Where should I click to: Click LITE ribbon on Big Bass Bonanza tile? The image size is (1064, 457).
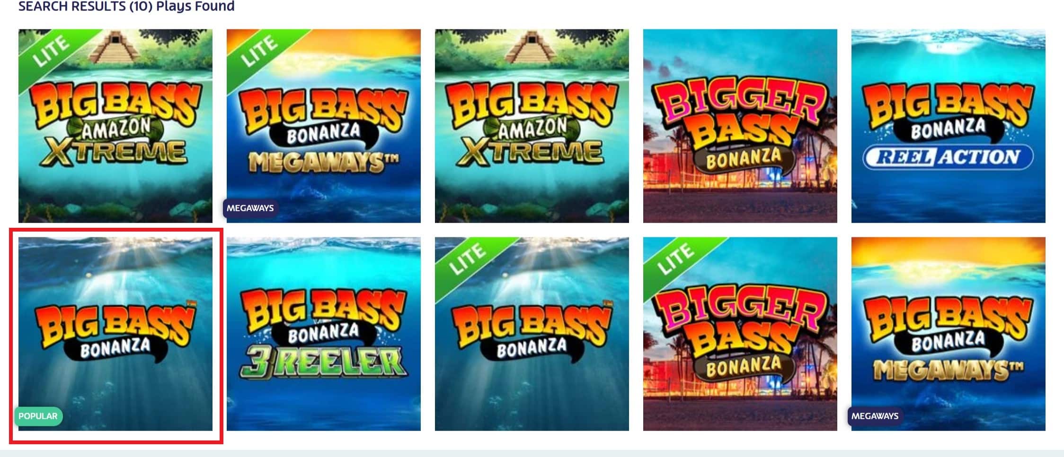(x=468, y=259)
